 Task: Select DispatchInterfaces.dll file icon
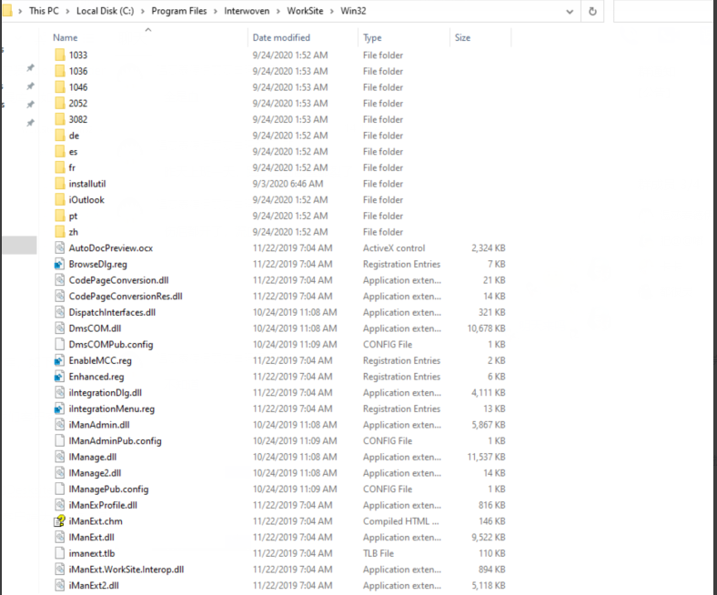(60, 312)
